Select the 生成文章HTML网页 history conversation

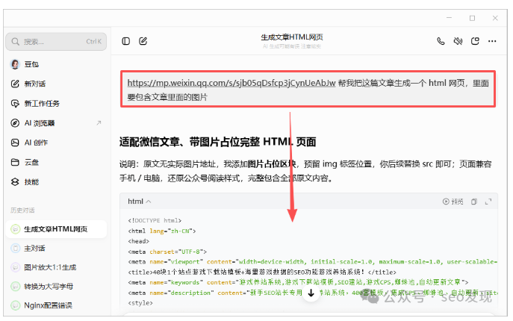click(x=56, y=229)
